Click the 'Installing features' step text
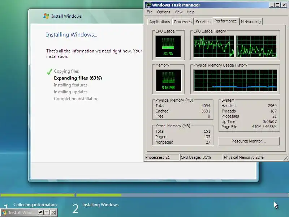This screenshot has height=217, width=289. click(70, 85)
